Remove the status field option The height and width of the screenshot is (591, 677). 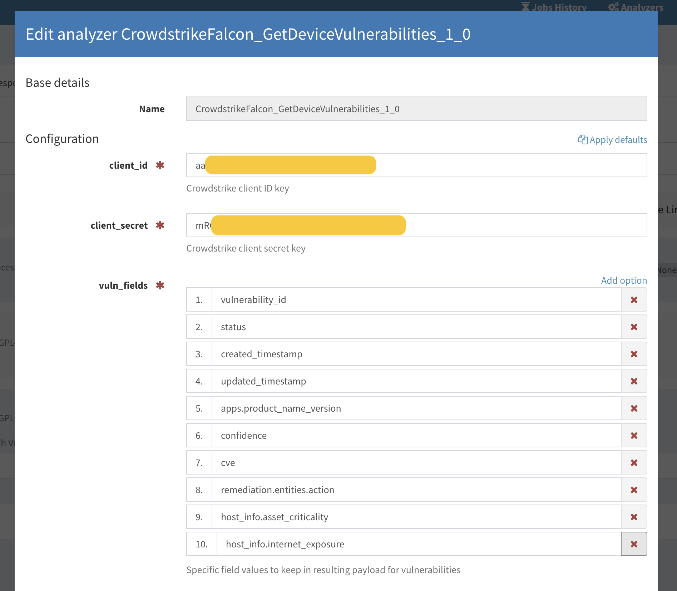tap(634, 327)
